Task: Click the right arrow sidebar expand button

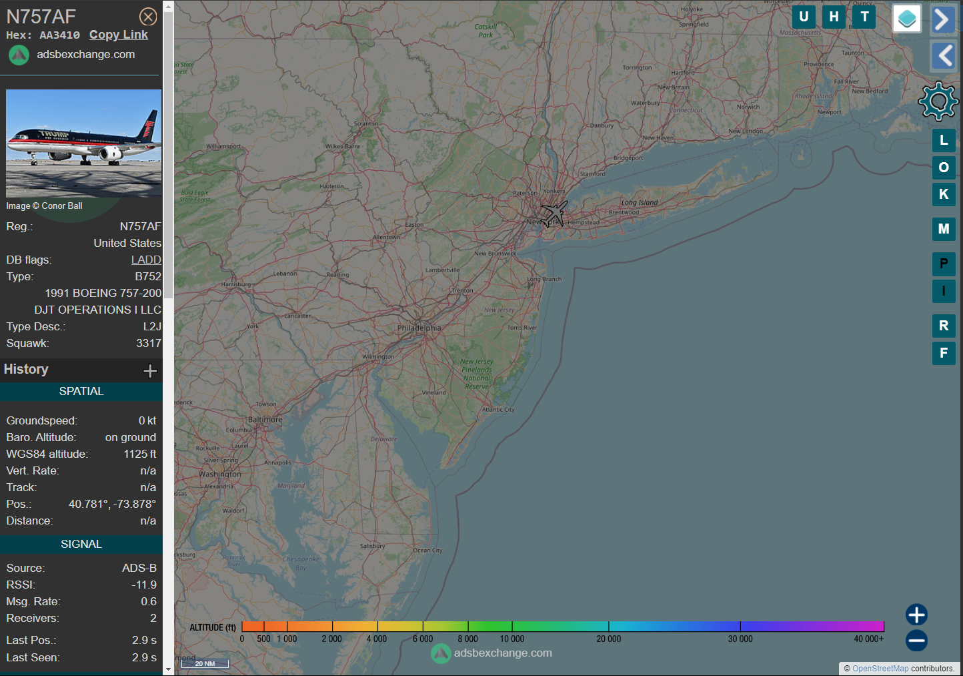Action: (x=943, y=20)
